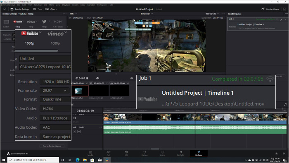This screenshot has width=289, height=163.
Task: Select the H.264 Master preset
Action: click(58, 22)
